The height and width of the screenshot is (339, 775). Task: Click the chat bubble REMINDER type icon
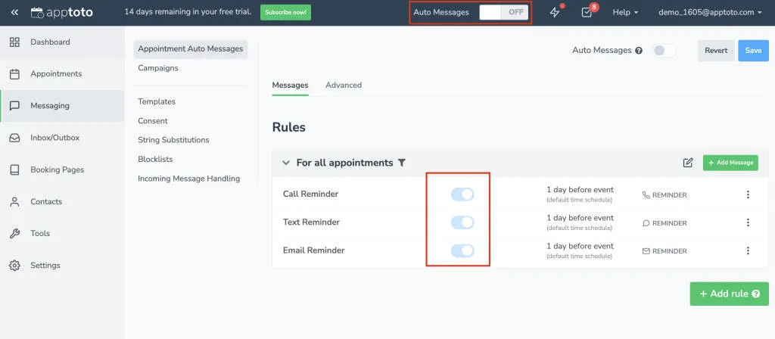pyautogui.click(x=646, y=223)
